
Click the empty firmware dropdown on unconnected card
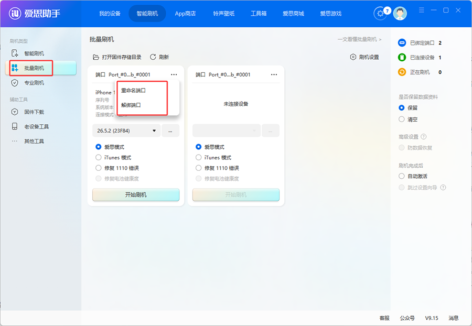(x=227, y=131)
